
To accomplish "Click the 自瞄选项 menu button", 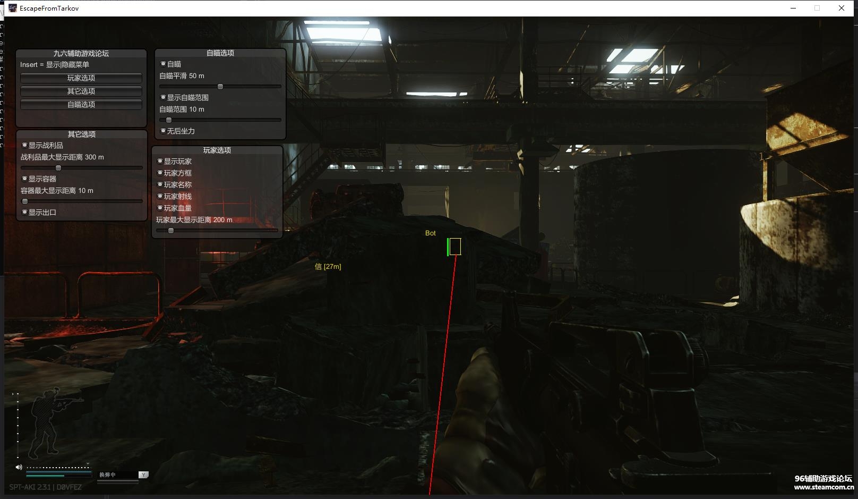I will click(81, 105).
